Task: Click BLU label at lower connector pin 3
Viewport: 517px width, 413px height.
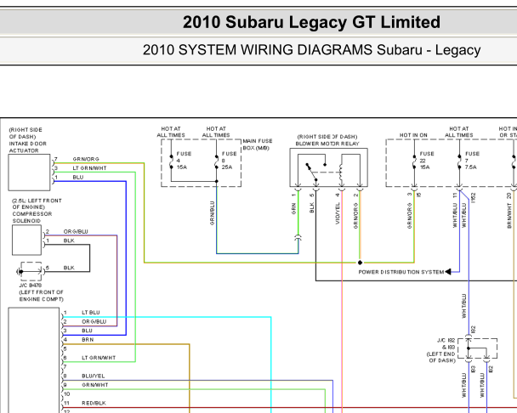Action: point(87,331)
